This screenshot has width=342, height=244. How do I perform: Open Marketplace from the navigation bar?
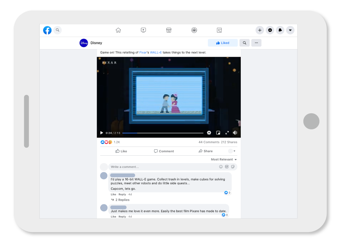pyautogui.click(x=169, y=30)
